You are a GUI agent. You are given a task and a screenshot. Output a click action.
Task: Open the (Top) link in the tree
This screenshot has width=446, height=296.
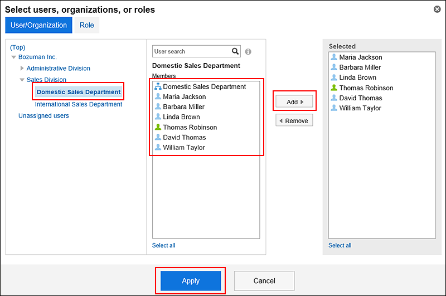pos(18,47)
